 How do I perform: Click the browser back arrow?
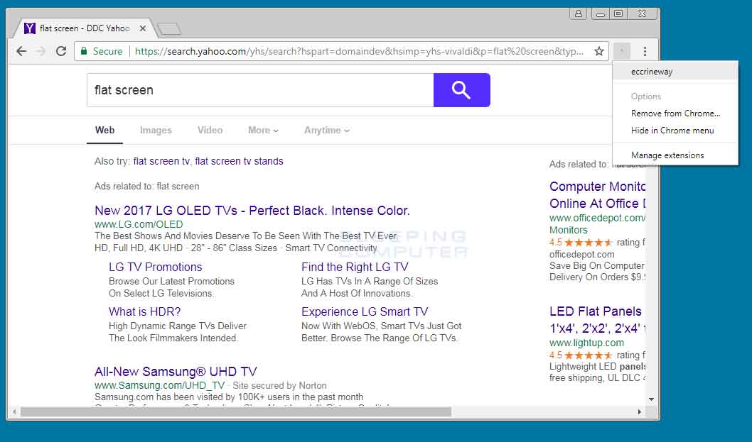(21, 51)
